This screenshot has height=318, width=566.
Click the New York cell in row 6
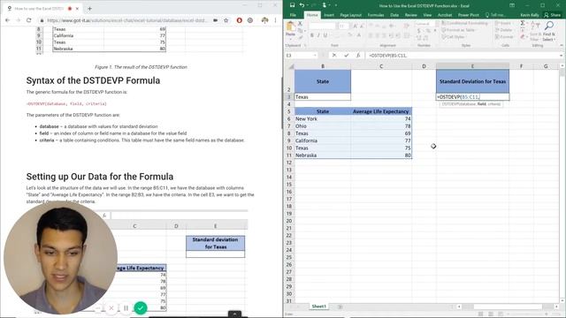[x=322, y=118]
